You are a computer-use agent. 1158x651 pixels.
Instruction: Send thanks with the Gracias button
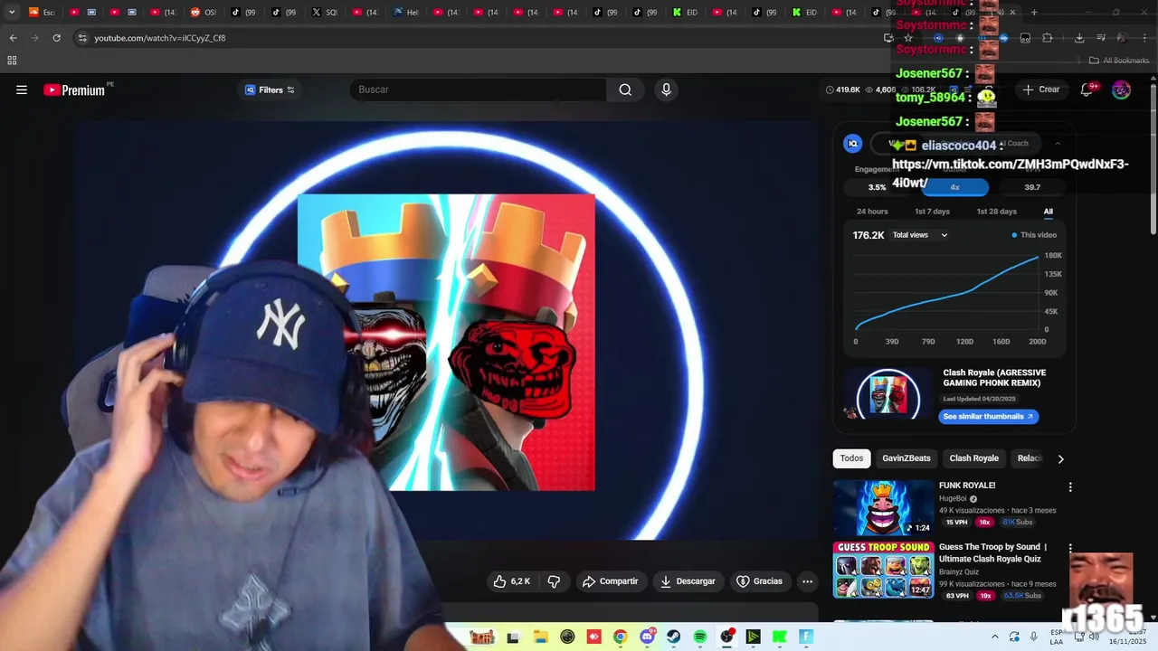coord(759,581)
